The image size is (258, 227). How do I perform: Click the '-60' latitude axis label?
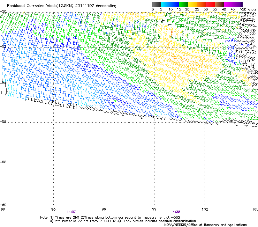tap(3, 205)
